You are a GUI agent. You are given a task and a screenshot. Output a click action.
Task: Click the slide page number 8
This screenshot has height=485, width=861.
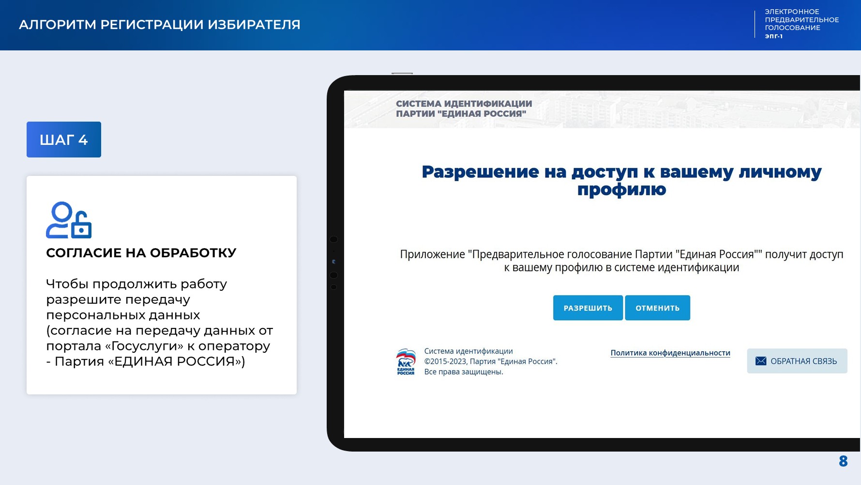point(843,461)
